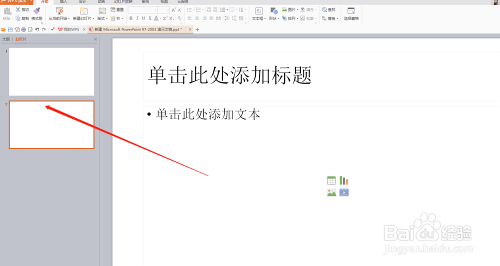Click the Increase Font Size icon

click(x=173, y=10)
